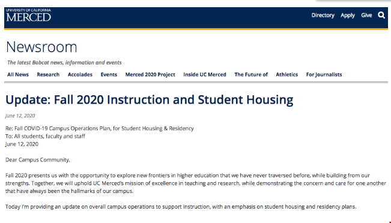This screenshot has height=223, width=391.
Task: Go to the Athletics news section
Action: tap(286, 74)
